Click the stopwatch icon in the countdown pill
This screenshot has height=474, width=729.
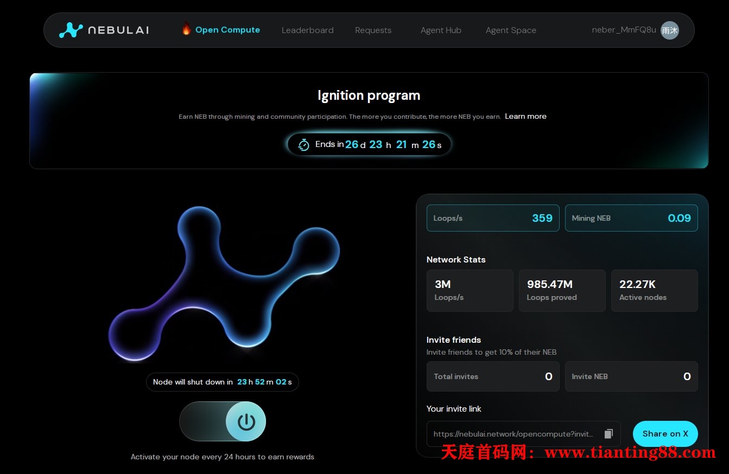pyautogui.click(x=304, y=145)
